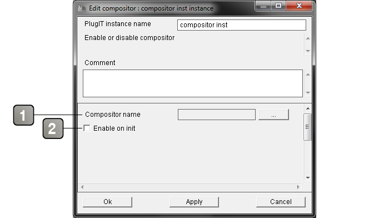Click callout marker number 2
This screenshot has height=218, width=389.
pos(53,128)
